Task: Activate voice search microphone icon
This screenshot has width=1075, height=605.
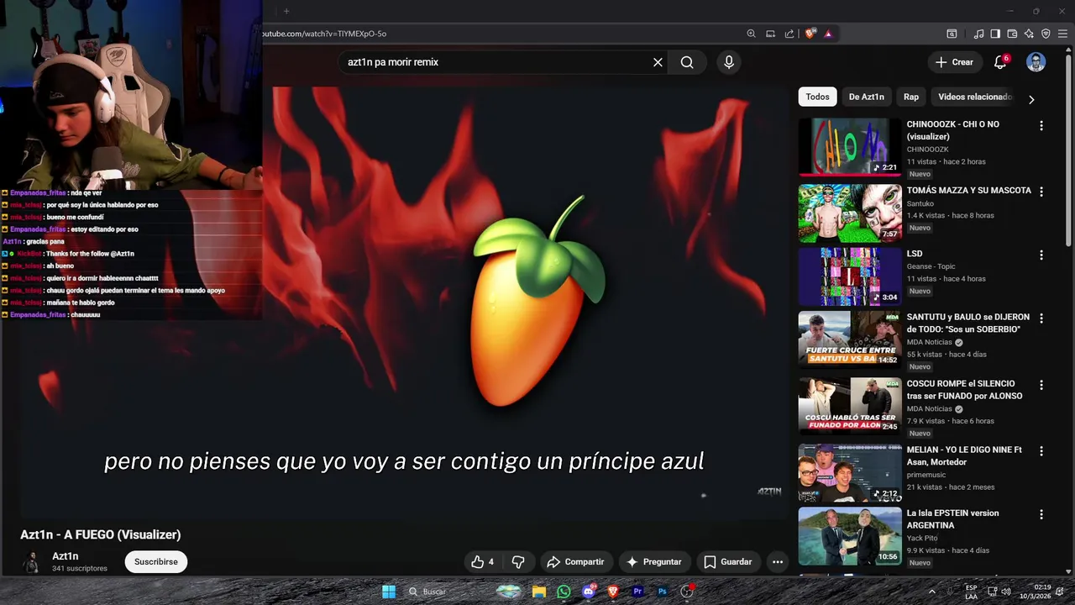Action: pyautogui.click(x=729, y=62)
